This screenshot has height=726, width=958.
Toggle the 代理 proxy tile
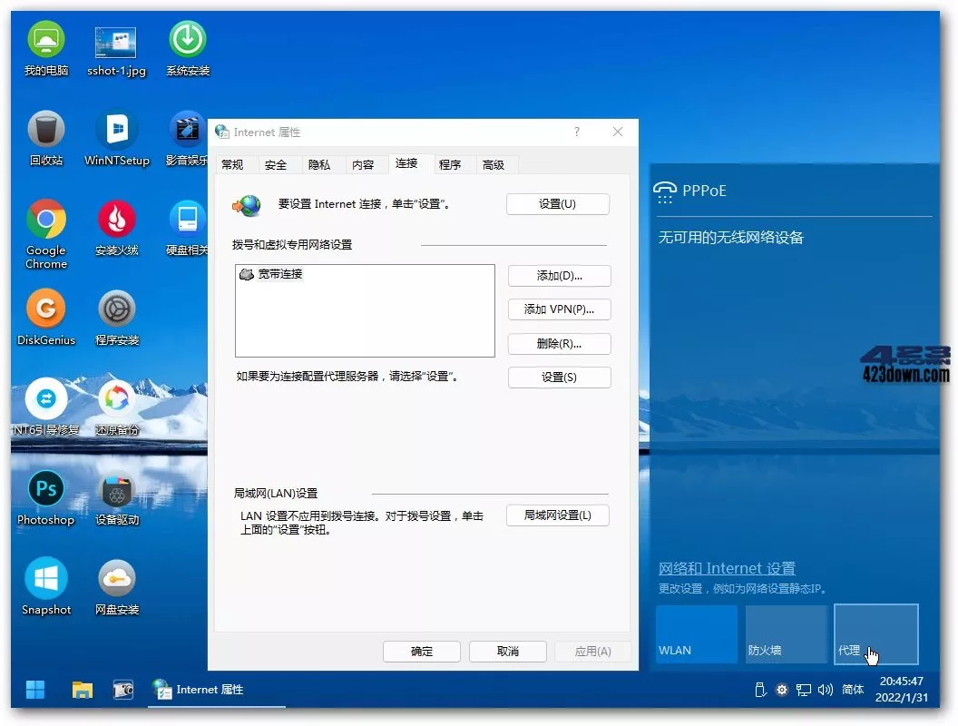pyautogui.click(x=875, y=633)
